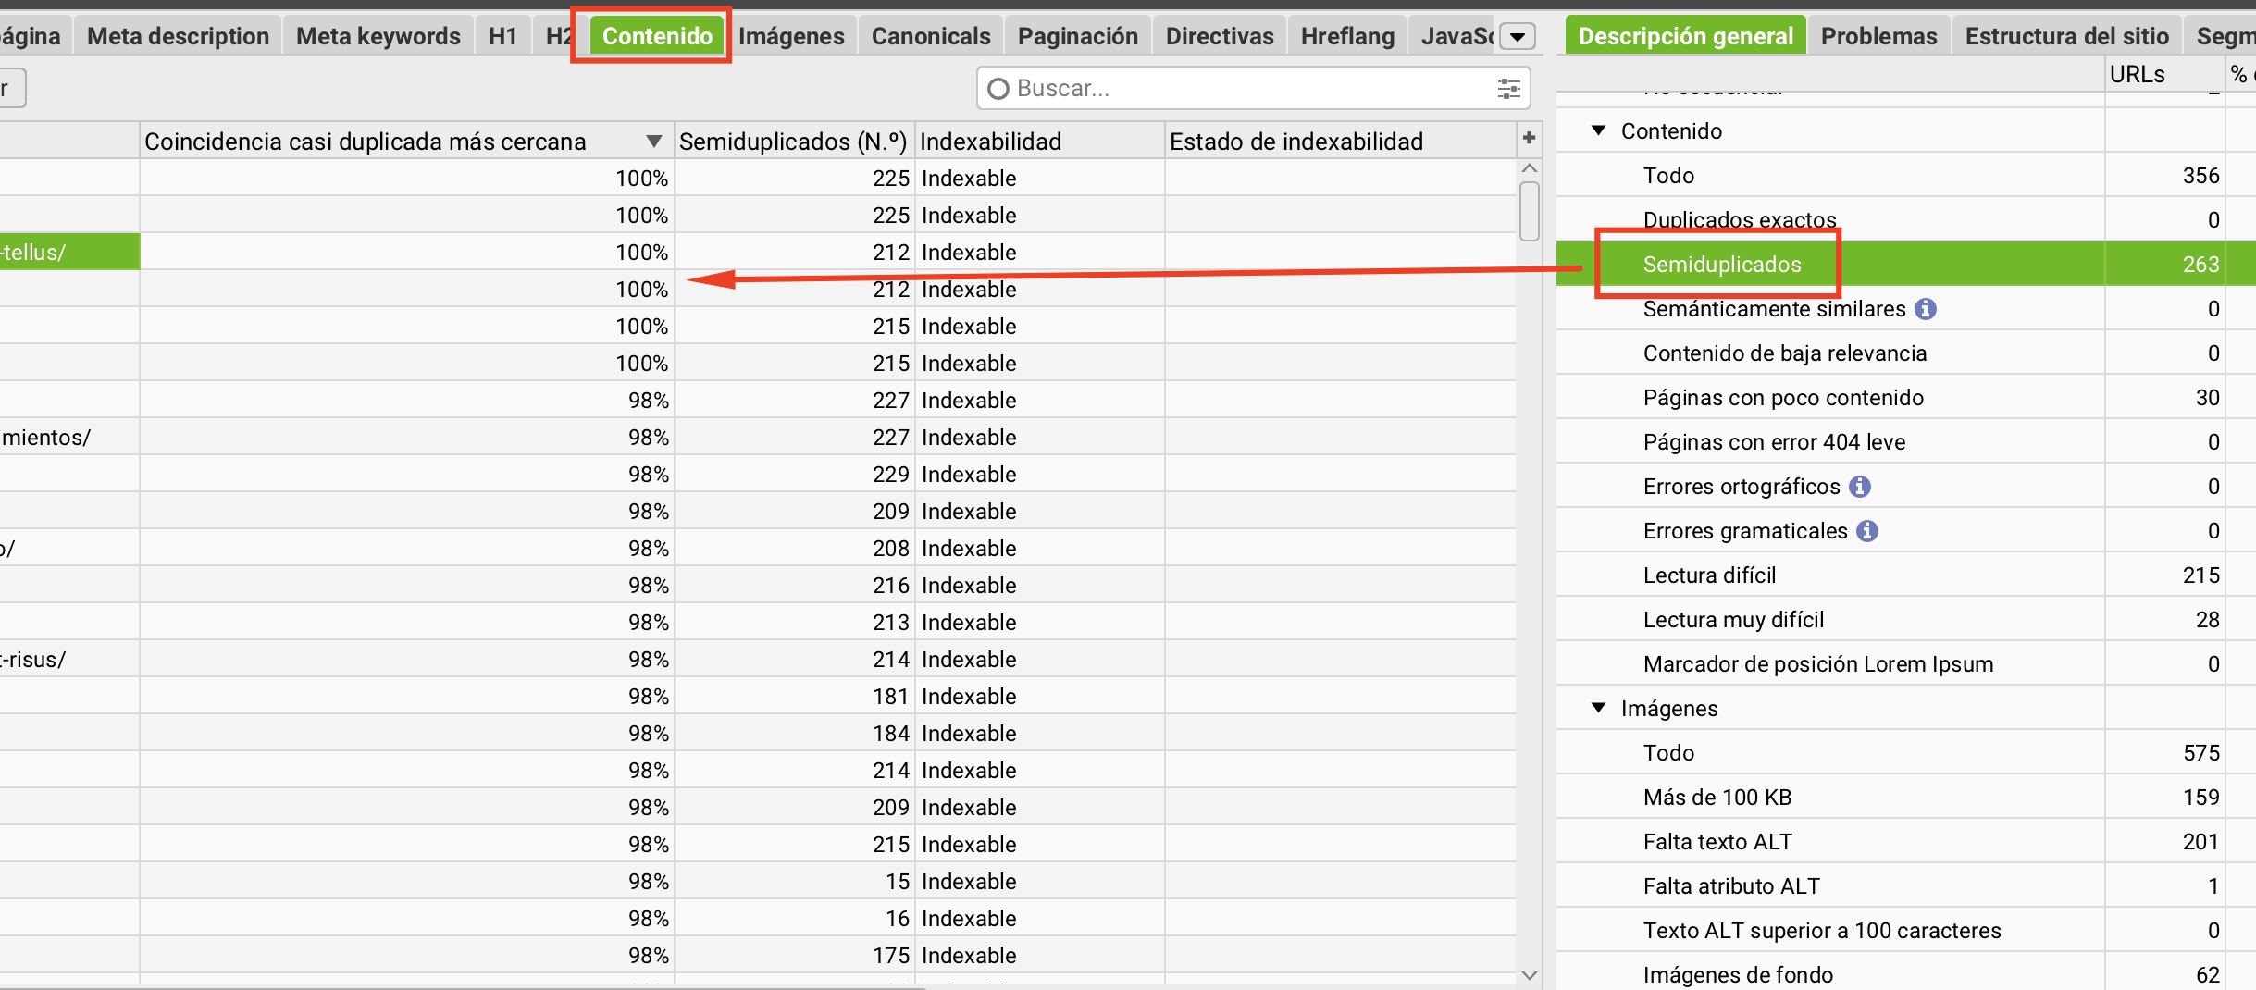Open search filter settings icon
Image resolution: width=2256 pixels, height=990 pixels.
click(x=1508, y=89)
